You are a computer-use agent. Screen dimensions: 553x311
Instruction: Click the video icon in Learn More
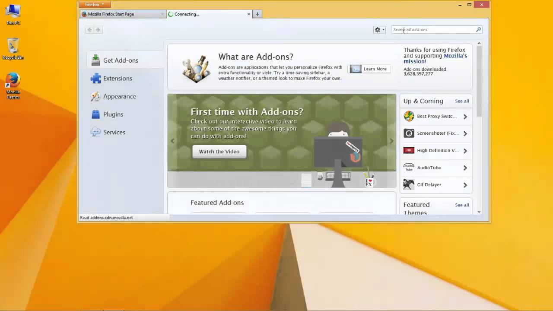click(x=356, y=69)
